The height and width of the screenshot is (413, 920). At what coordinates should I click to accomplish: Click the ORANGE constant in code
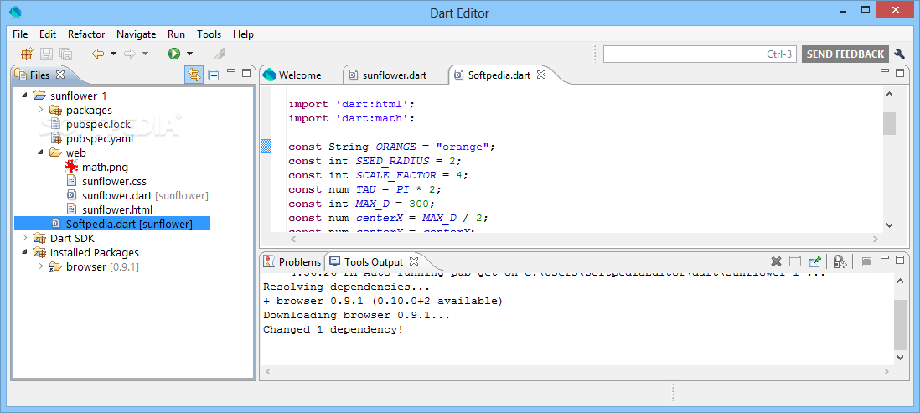(x=396, y=147)
